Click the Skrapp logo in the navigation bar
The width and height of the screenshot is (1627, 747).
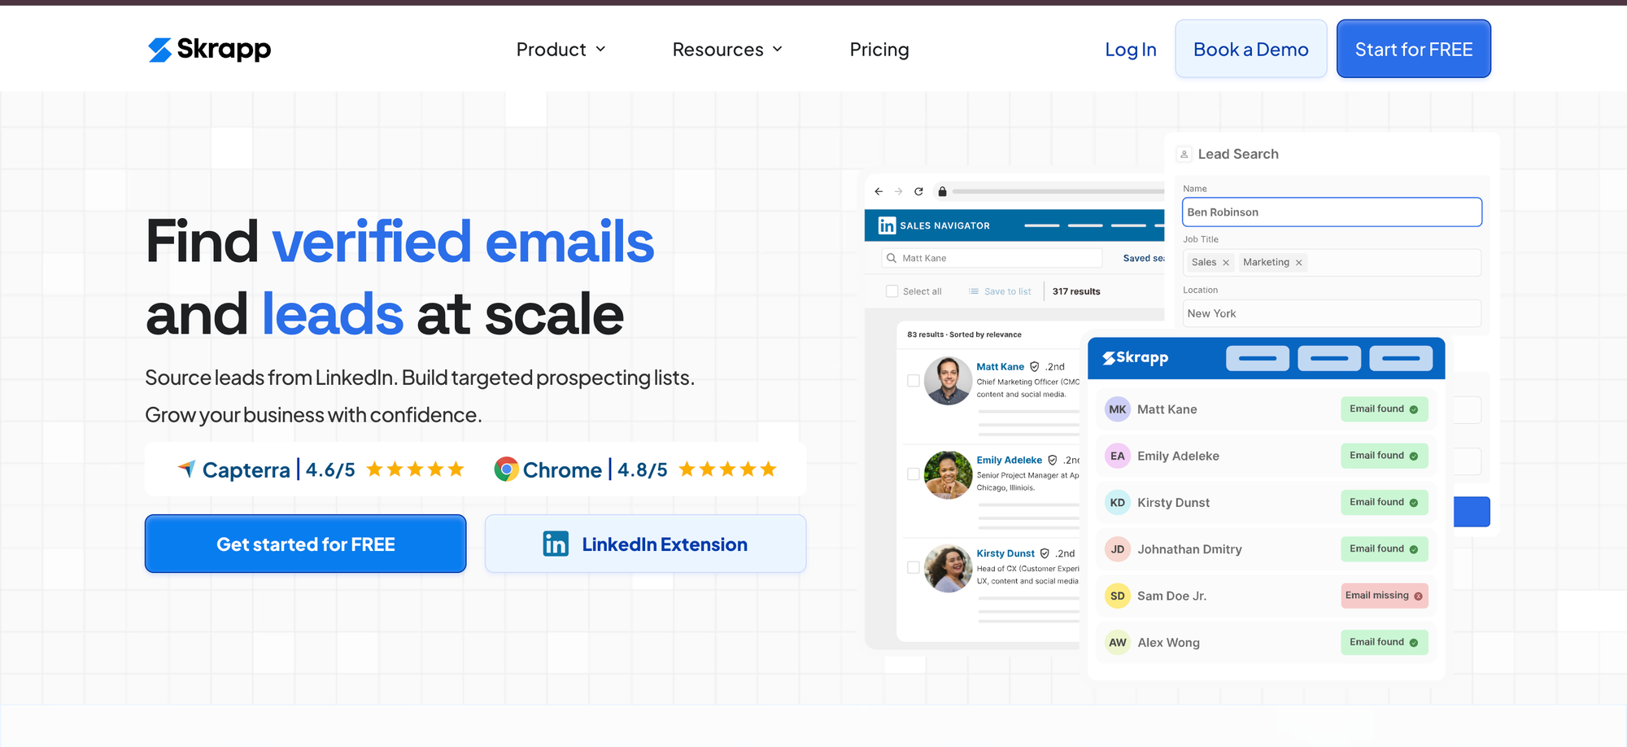point(209,49)
